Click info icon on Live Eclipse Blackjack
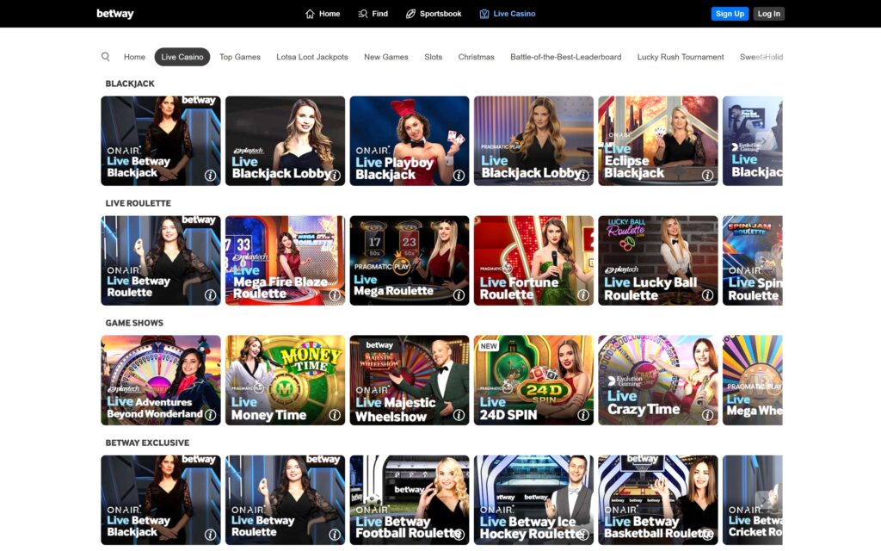This screenshot has height=551, width=881. point(707,176)
